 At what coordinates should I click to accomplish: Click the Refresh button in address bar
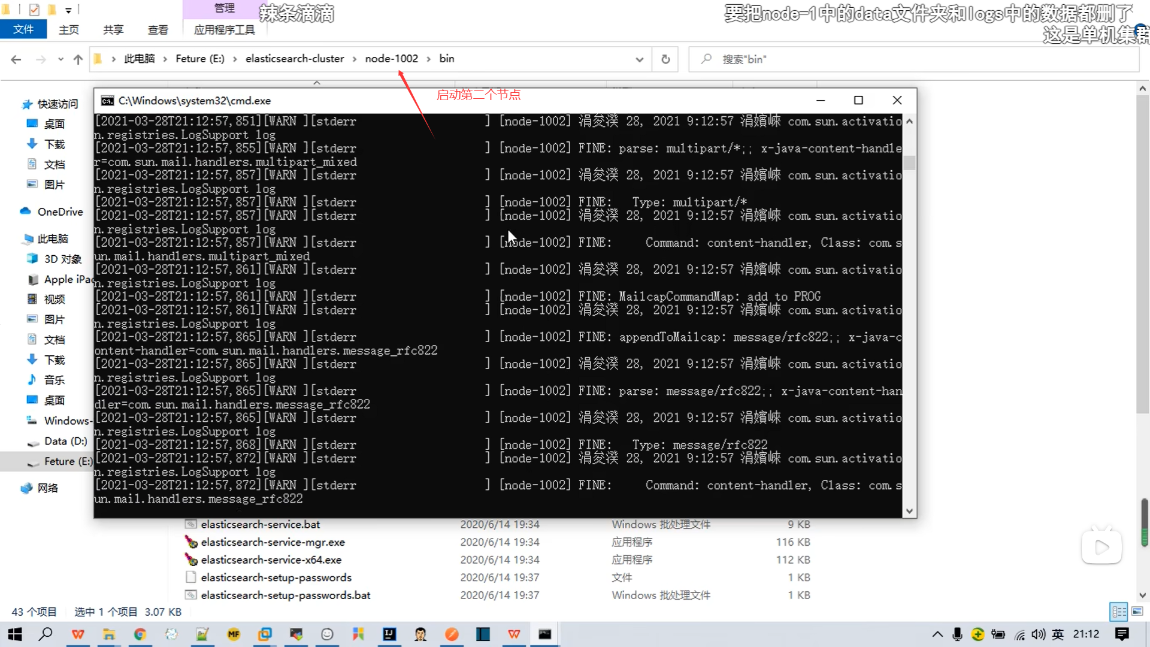coord(665,59)
